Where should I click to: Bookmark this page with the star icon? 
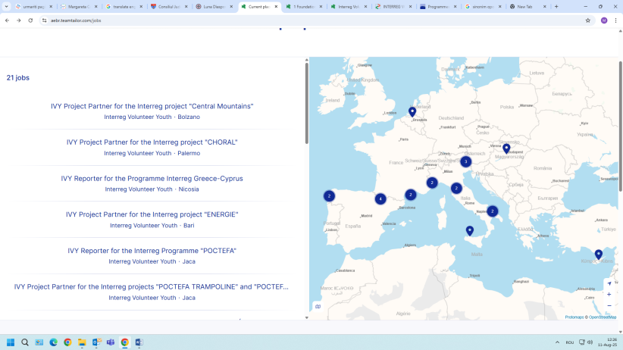[x=587, y=20]
